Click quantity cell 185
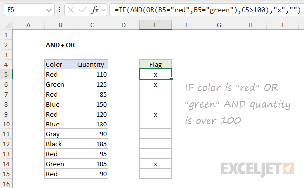This screenshot has height=188, width=304. (x=92, y=144)
